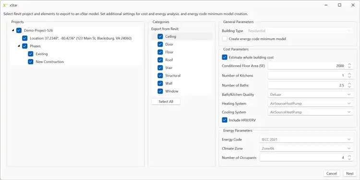Image resolution: width=360 pixels, height=180 pixels.
Task: Decrease Number of Kitchens with down arrow
Action: (x=349, y=77)
